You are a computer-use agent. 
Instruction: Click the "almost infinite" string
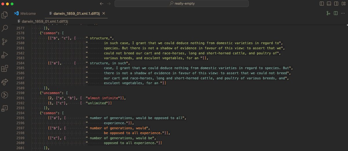click(103, 98)
